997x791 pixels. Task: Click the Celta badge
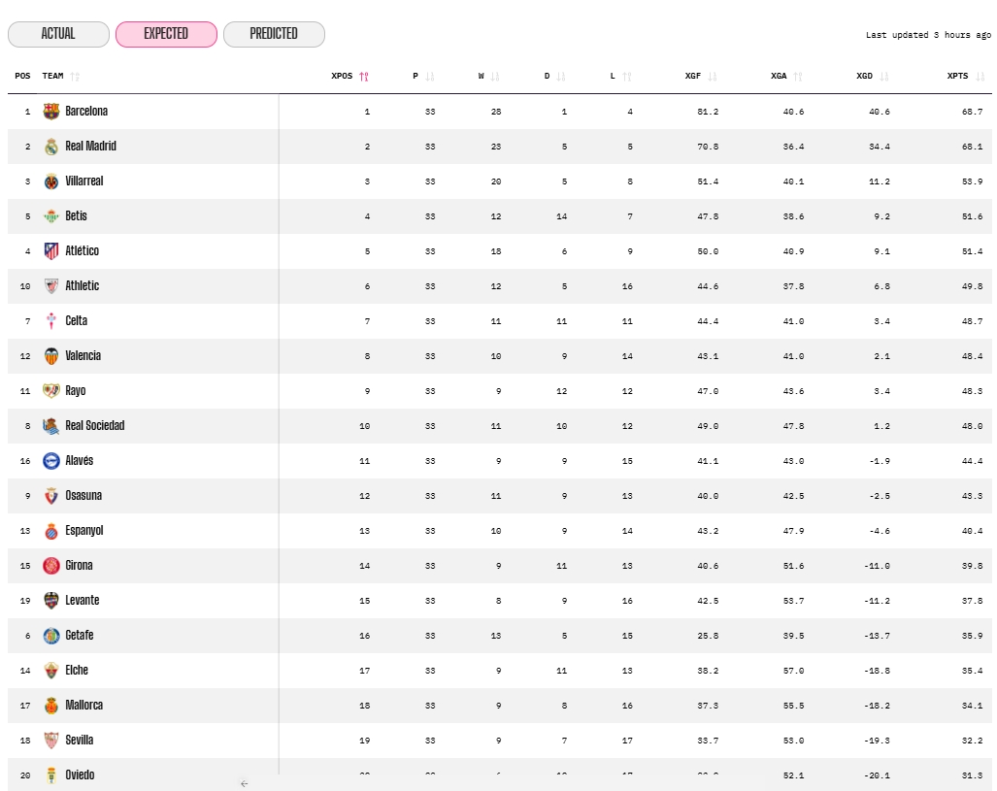coord(51,320)
